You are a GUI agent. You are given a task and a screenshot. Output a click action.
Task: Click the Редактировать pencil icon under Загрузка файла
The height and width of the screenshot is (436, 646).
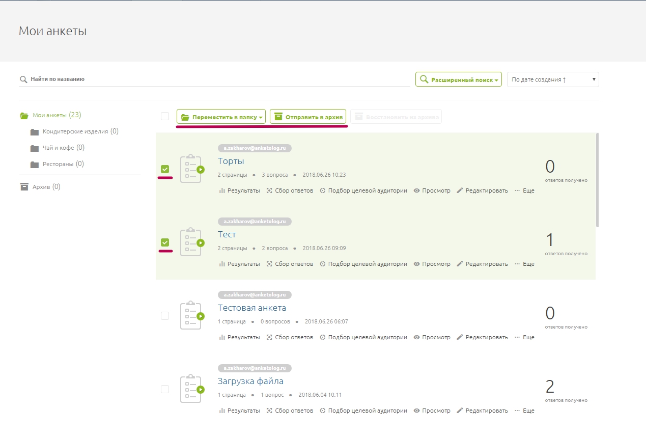pyautogui.click(x=460, y=411)
